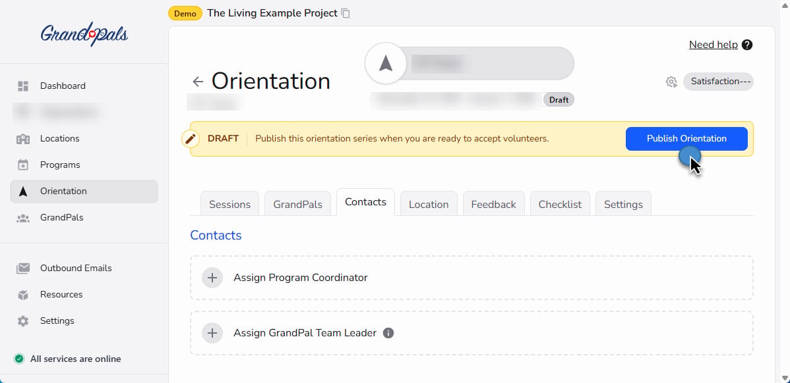Click Assign Program Coordinator label
The image size is (790, 383).
point(301,278)
